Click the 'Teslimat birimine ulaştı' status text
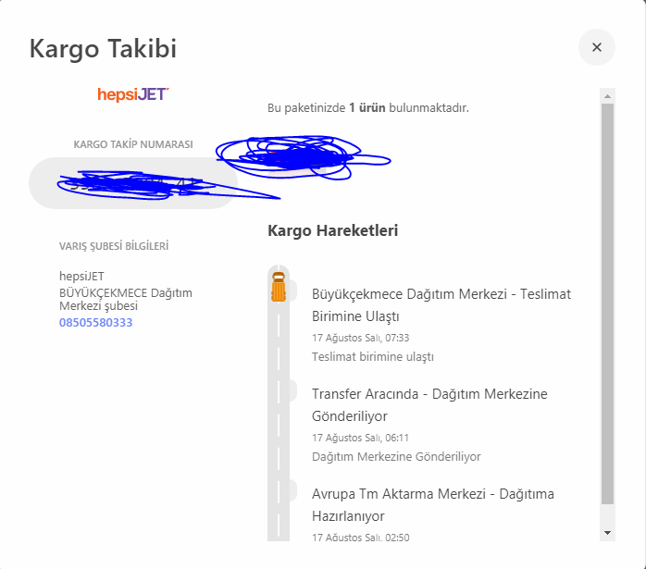The image size is (646, 569). pyautogui.click(x=372, y=356)
